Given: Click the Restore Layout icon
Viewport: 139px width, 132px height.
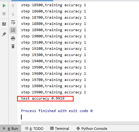Looking at the screenshot, I should coord(4,24).
